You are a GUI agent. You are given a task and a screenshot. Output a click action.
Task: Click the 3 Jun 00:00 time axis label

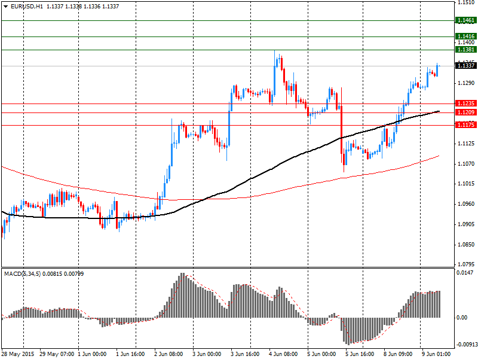pos(207,354)
